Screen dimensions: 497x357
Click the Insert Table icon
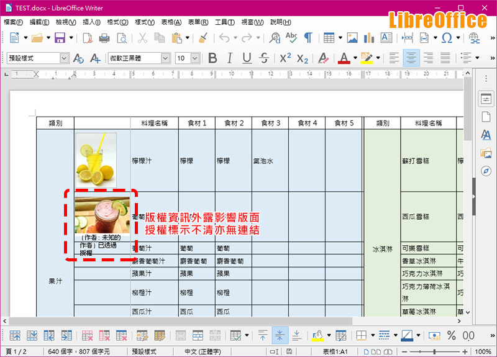pyautogui.click(x=329, y=38)
